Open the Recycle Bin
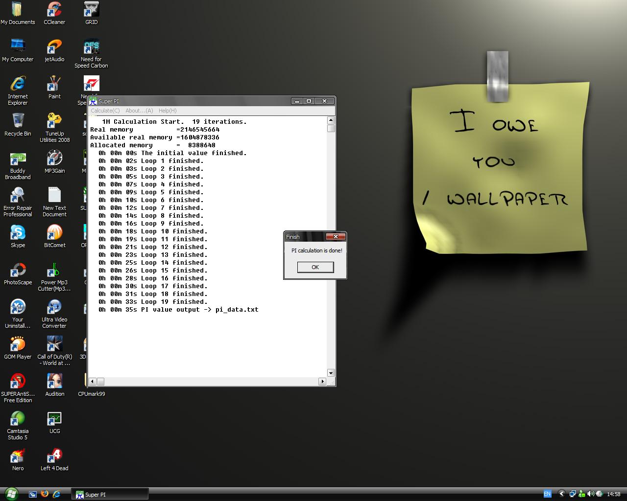The image size is (627, 501). [x=18, y=125]
